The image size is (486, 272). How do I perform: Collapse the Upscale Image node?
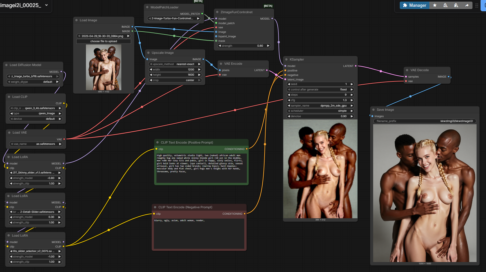pos(148,52)
